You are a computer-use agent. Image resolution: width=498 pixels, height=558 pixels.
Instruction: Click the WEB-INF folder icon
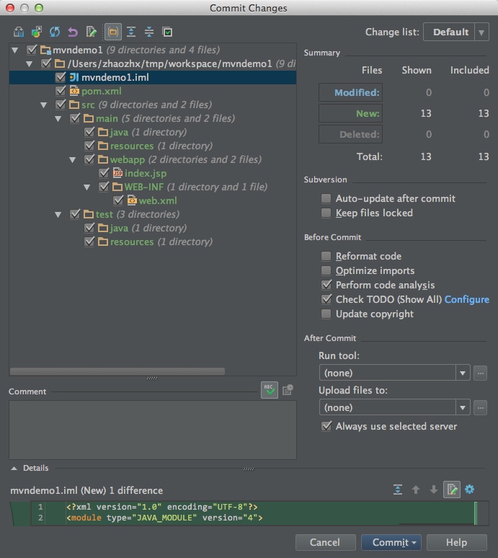coord(117,187)
